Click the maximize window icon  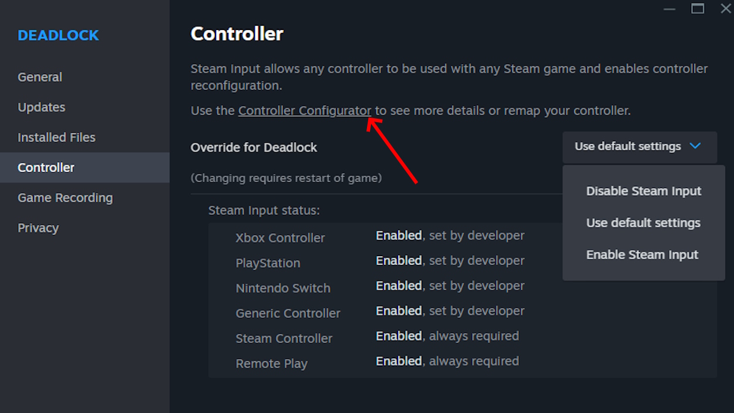pyautogui.click(x=698, y=9)
